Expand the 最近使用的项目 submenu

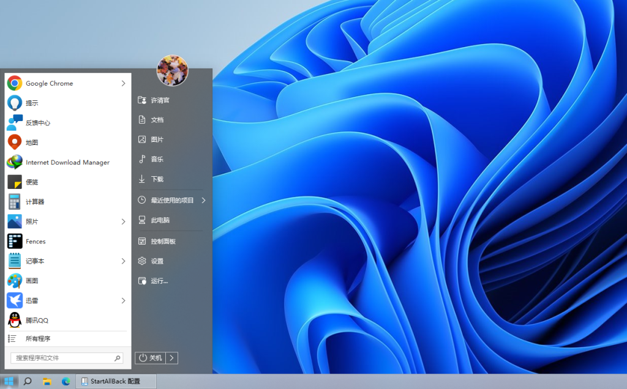click(172, 200)
